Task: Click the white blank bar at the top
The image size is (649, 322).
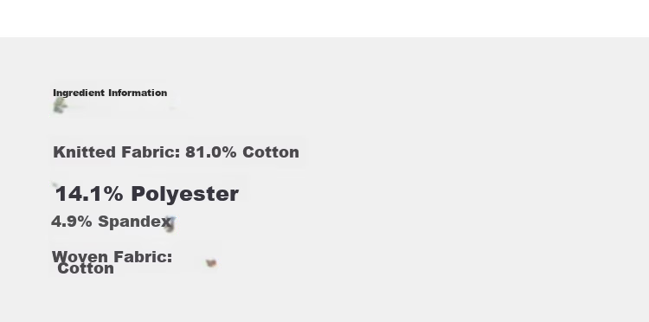Action: 324,19
